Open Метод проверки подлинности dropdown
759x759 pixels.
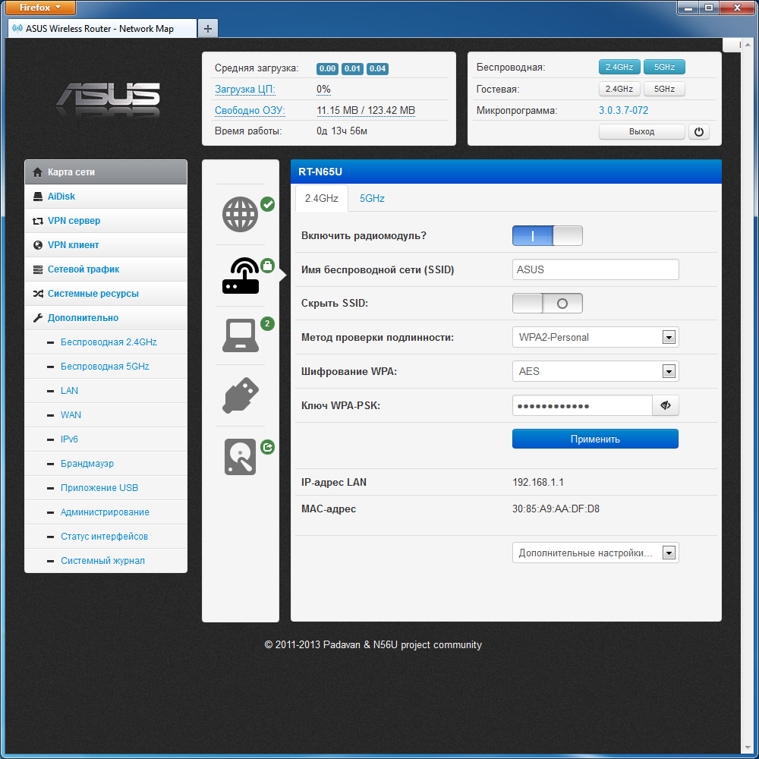(x=595, y=338)
